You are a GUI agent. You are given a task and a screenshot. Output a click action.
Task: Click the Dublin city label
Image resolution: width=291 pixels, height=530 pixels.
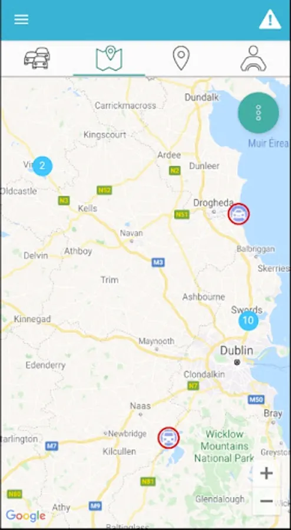pyautogui.click(x=237, y=350)
